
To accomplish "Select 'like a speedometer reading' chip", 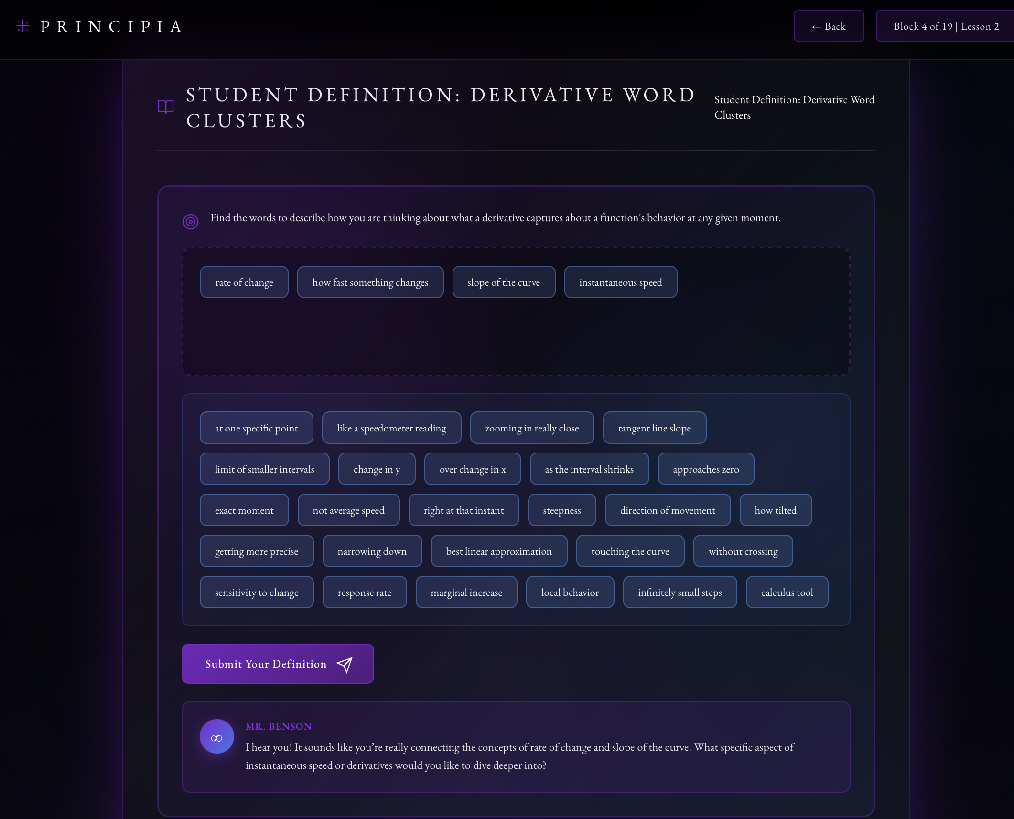I will (391, 428).
